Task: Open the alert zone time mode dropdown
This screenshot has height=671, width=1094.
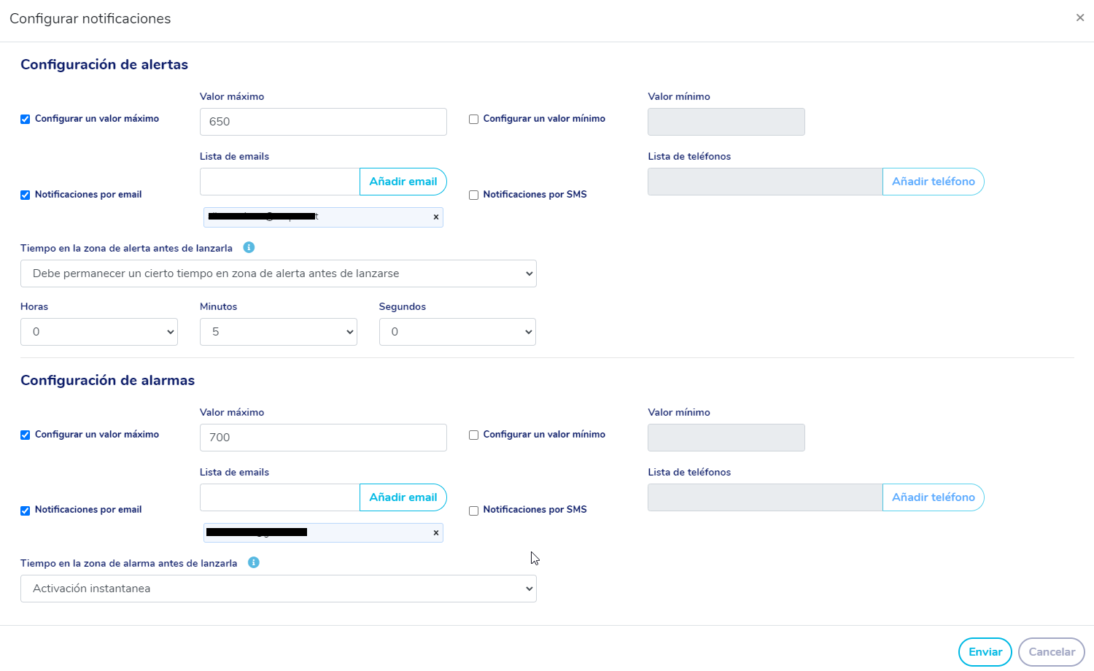Action: tap(279, 274)
